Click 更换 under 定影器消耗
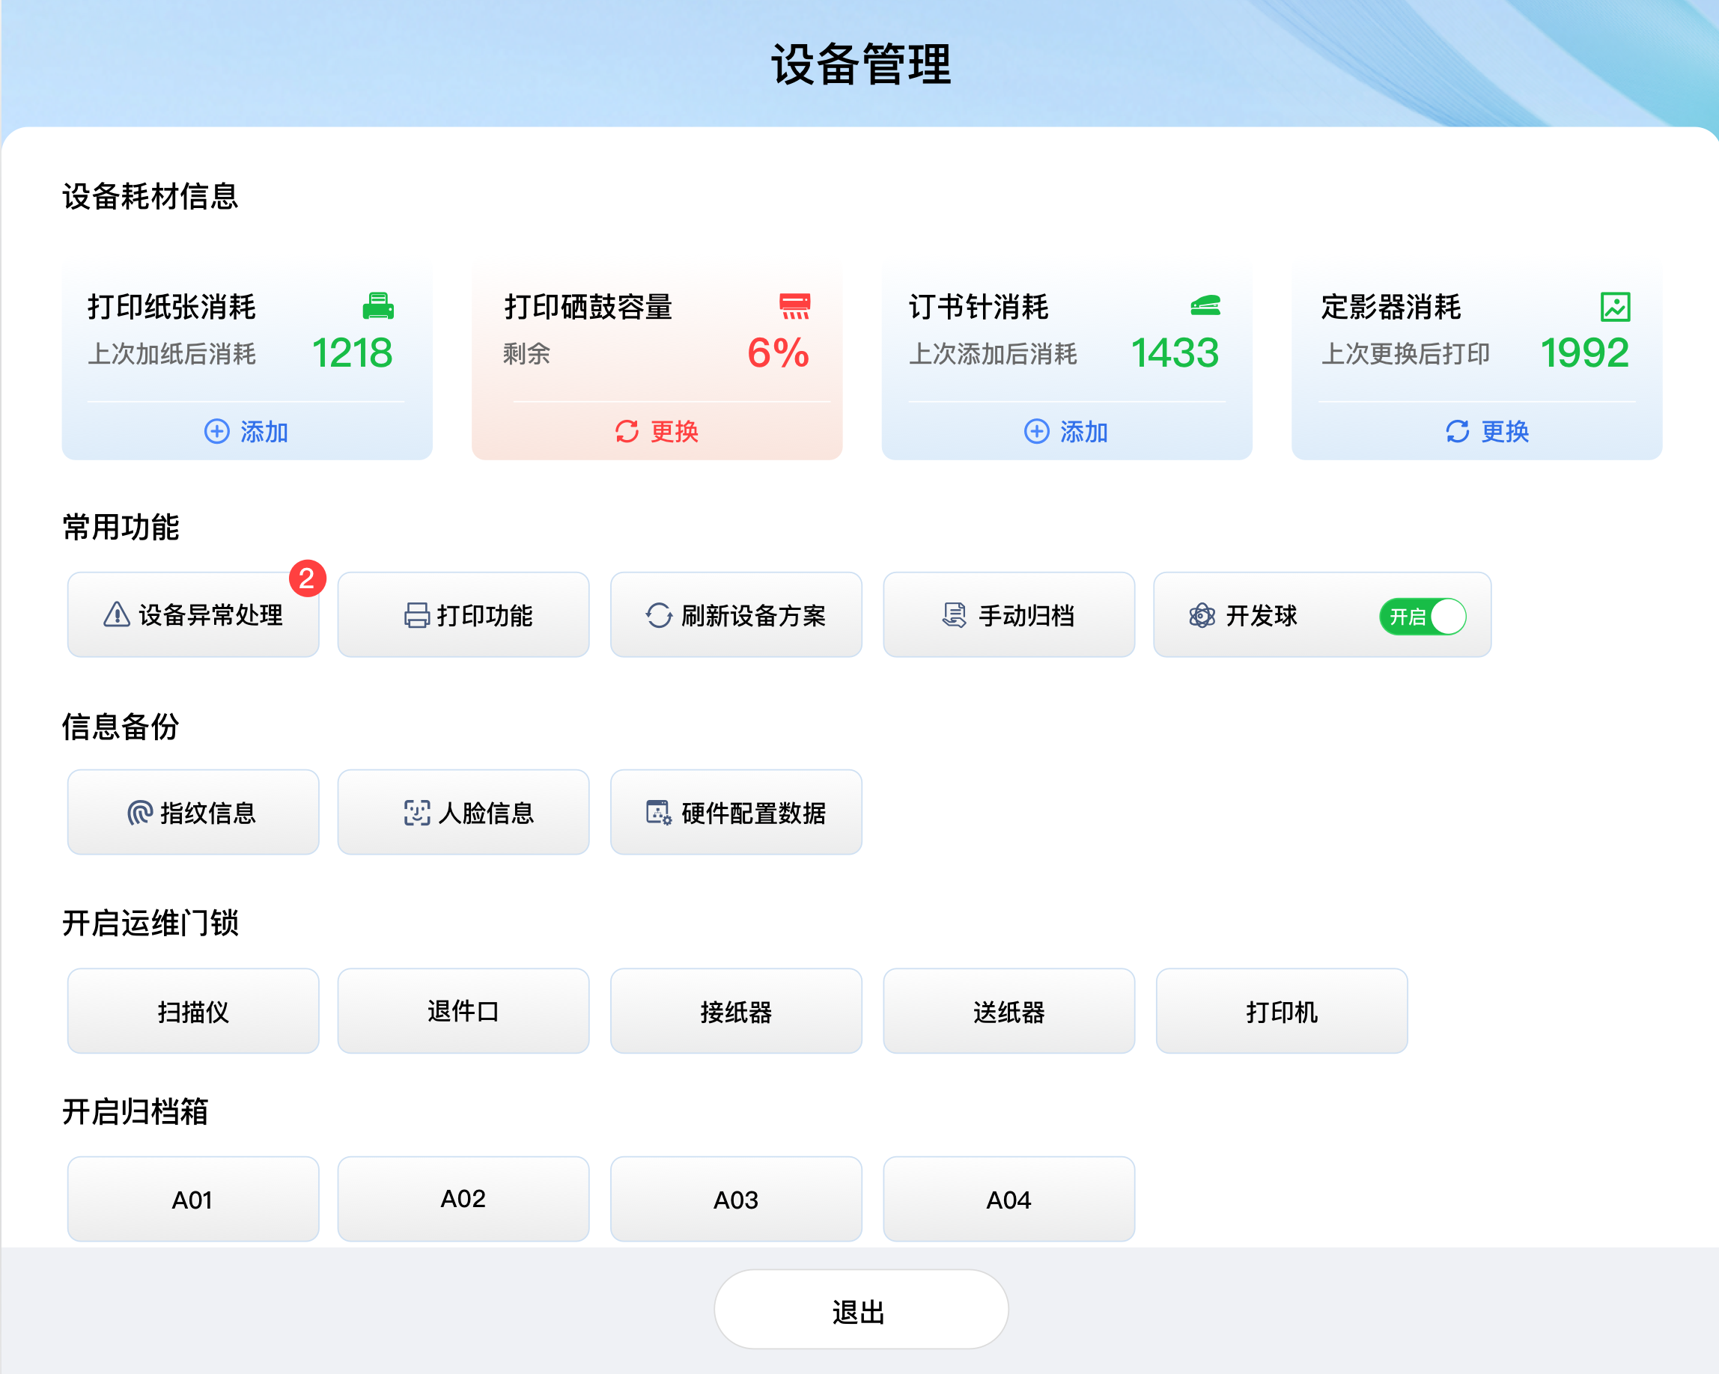 1487,431
